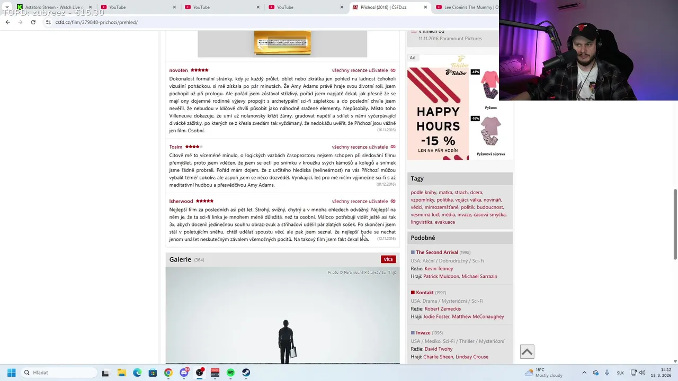Viewport: 678px width, 381px height.
Task: Click the scroll-to-top arrow button
Action: point(527,351)
